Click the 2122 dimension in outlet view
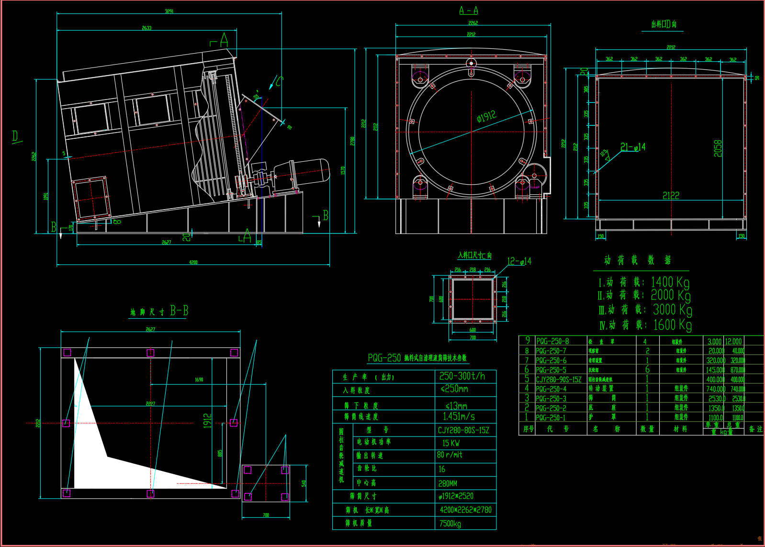The width and height of the screenshot is (765, 547). (671, 195)
